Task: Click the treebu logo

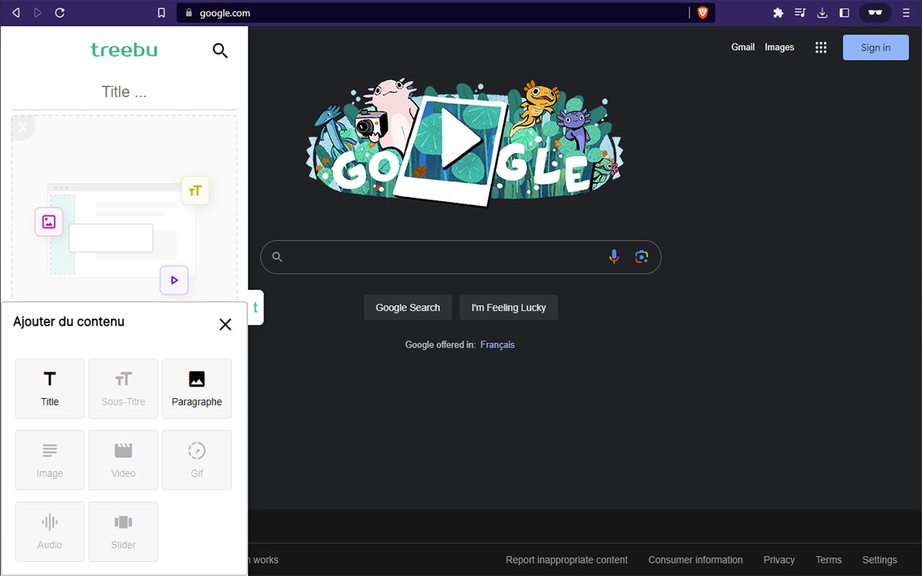Action: [x=124, y=50]
